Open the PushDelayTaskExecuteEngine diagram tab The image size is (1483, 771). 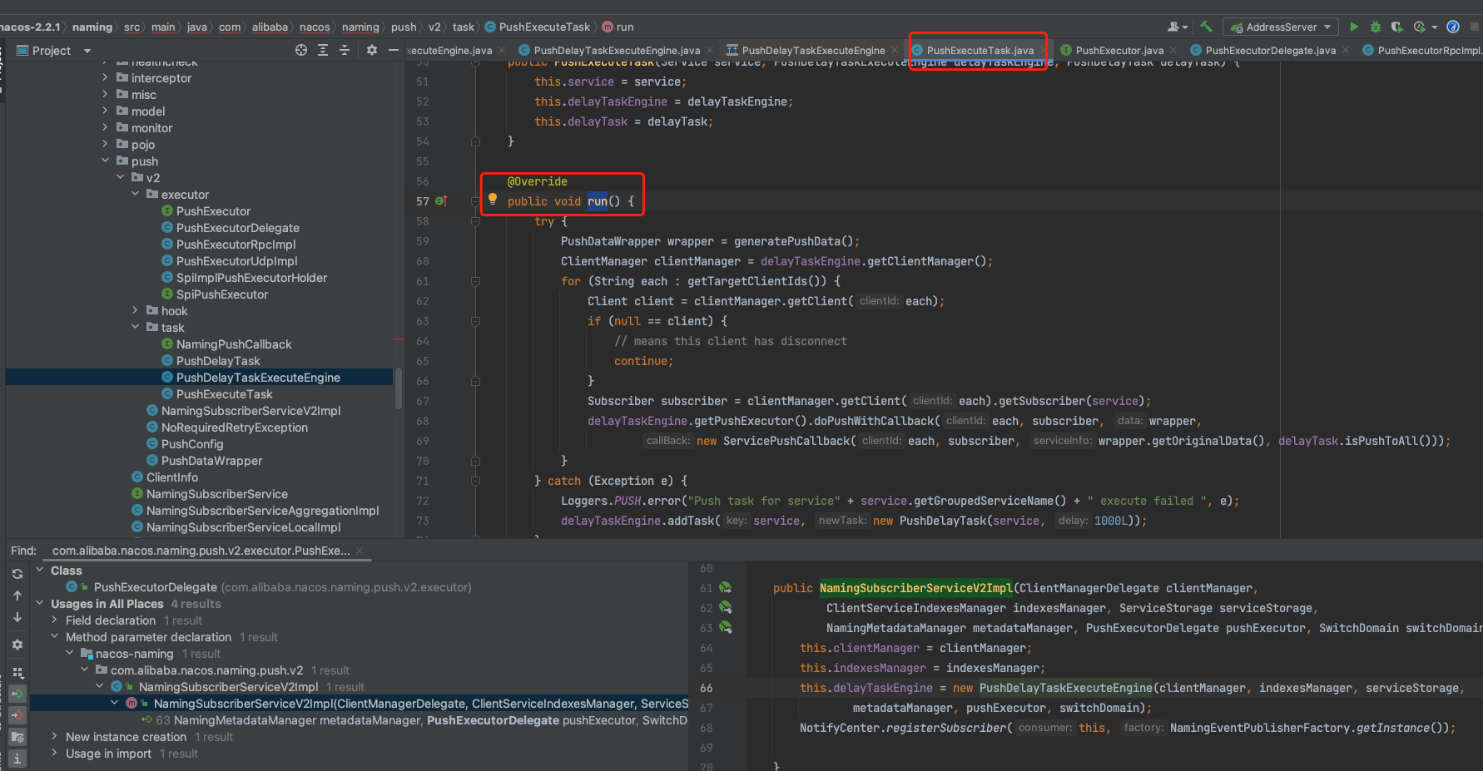(812, 51)
